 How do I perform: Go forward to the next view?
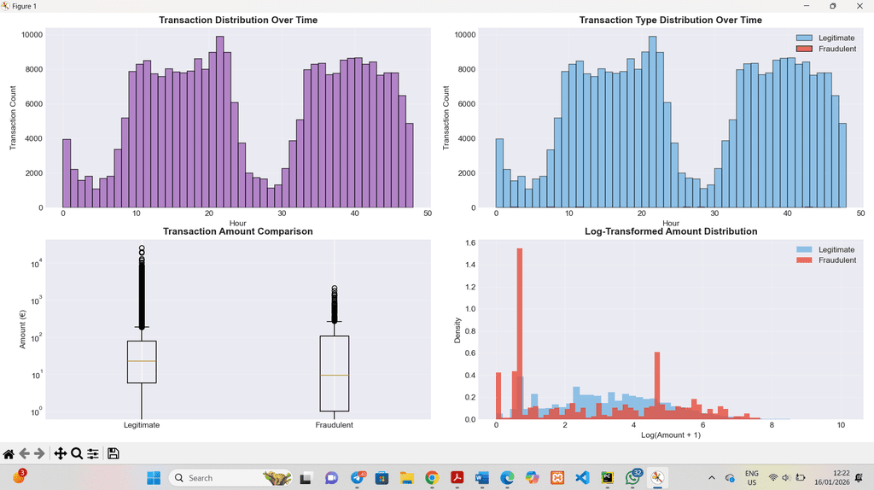pos(39,454)
